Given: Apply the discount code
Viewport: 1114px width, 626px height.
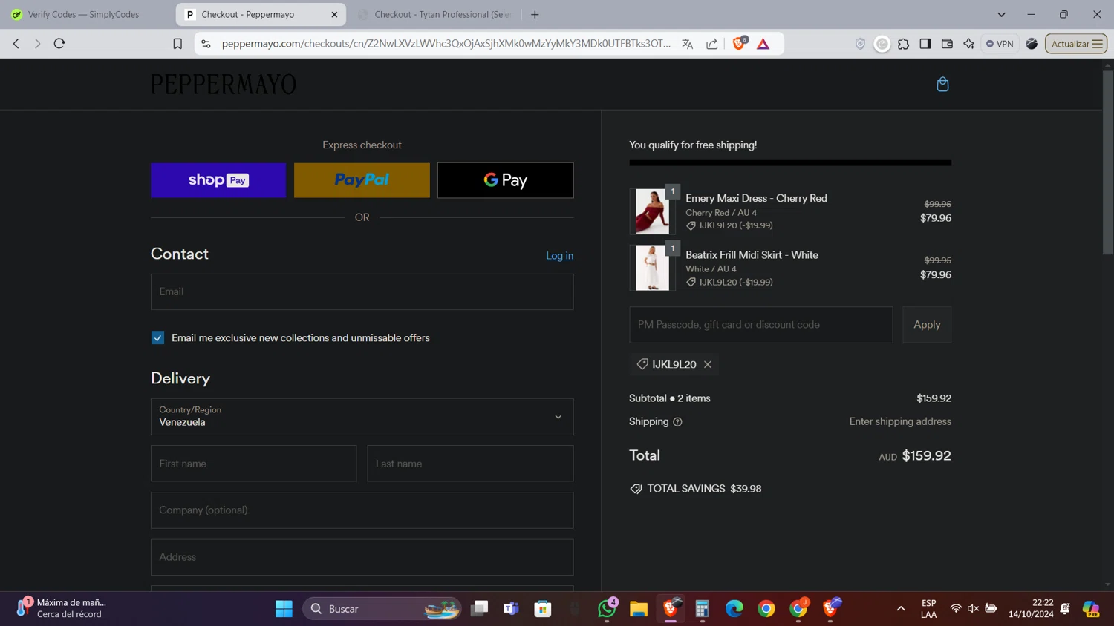Looking at the screenshot, I should 927,325.
